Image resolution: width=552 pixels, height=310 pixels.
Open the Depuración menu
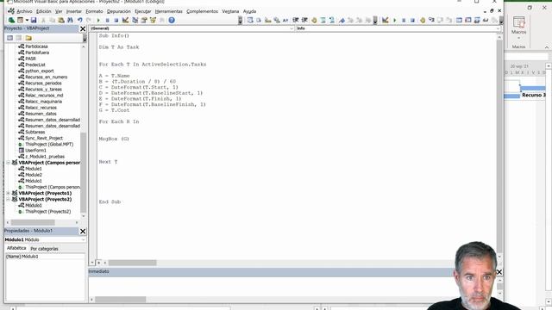click(119, 11)
